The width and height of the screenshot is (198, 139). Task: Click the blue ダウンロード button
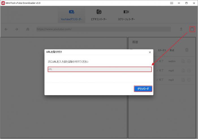[143, 89]
